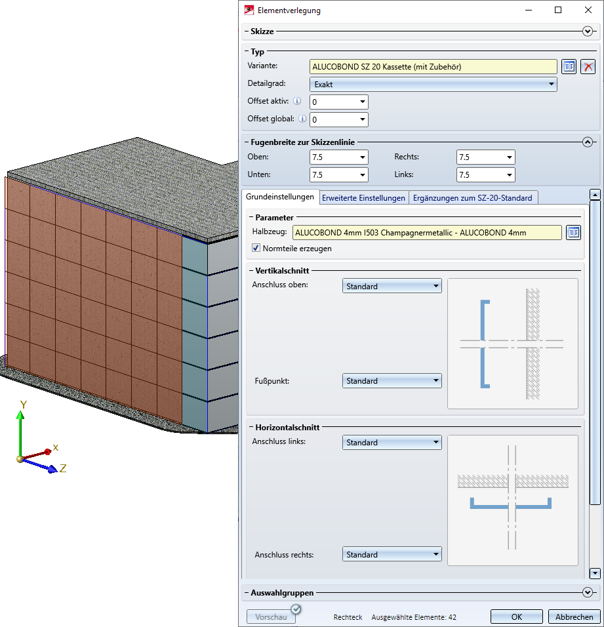Click the OK button
604x627 pixels.
click(516, 617)
